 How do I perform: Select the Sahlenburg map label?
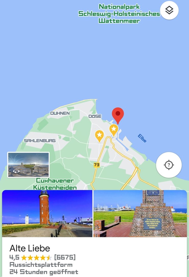(40, 141)
